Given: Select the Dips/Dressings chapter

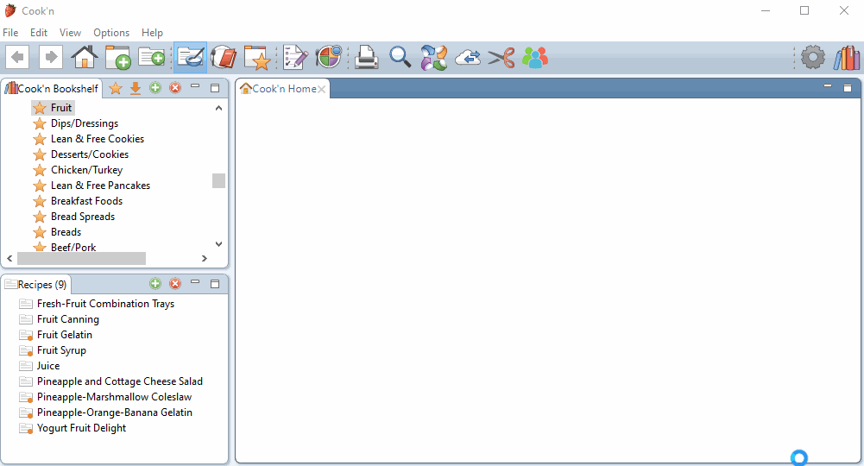Looking at the screenshot, I should pos(84,123).
